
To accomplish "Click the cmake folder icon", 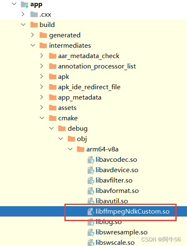I will click(x=53, y=118).
